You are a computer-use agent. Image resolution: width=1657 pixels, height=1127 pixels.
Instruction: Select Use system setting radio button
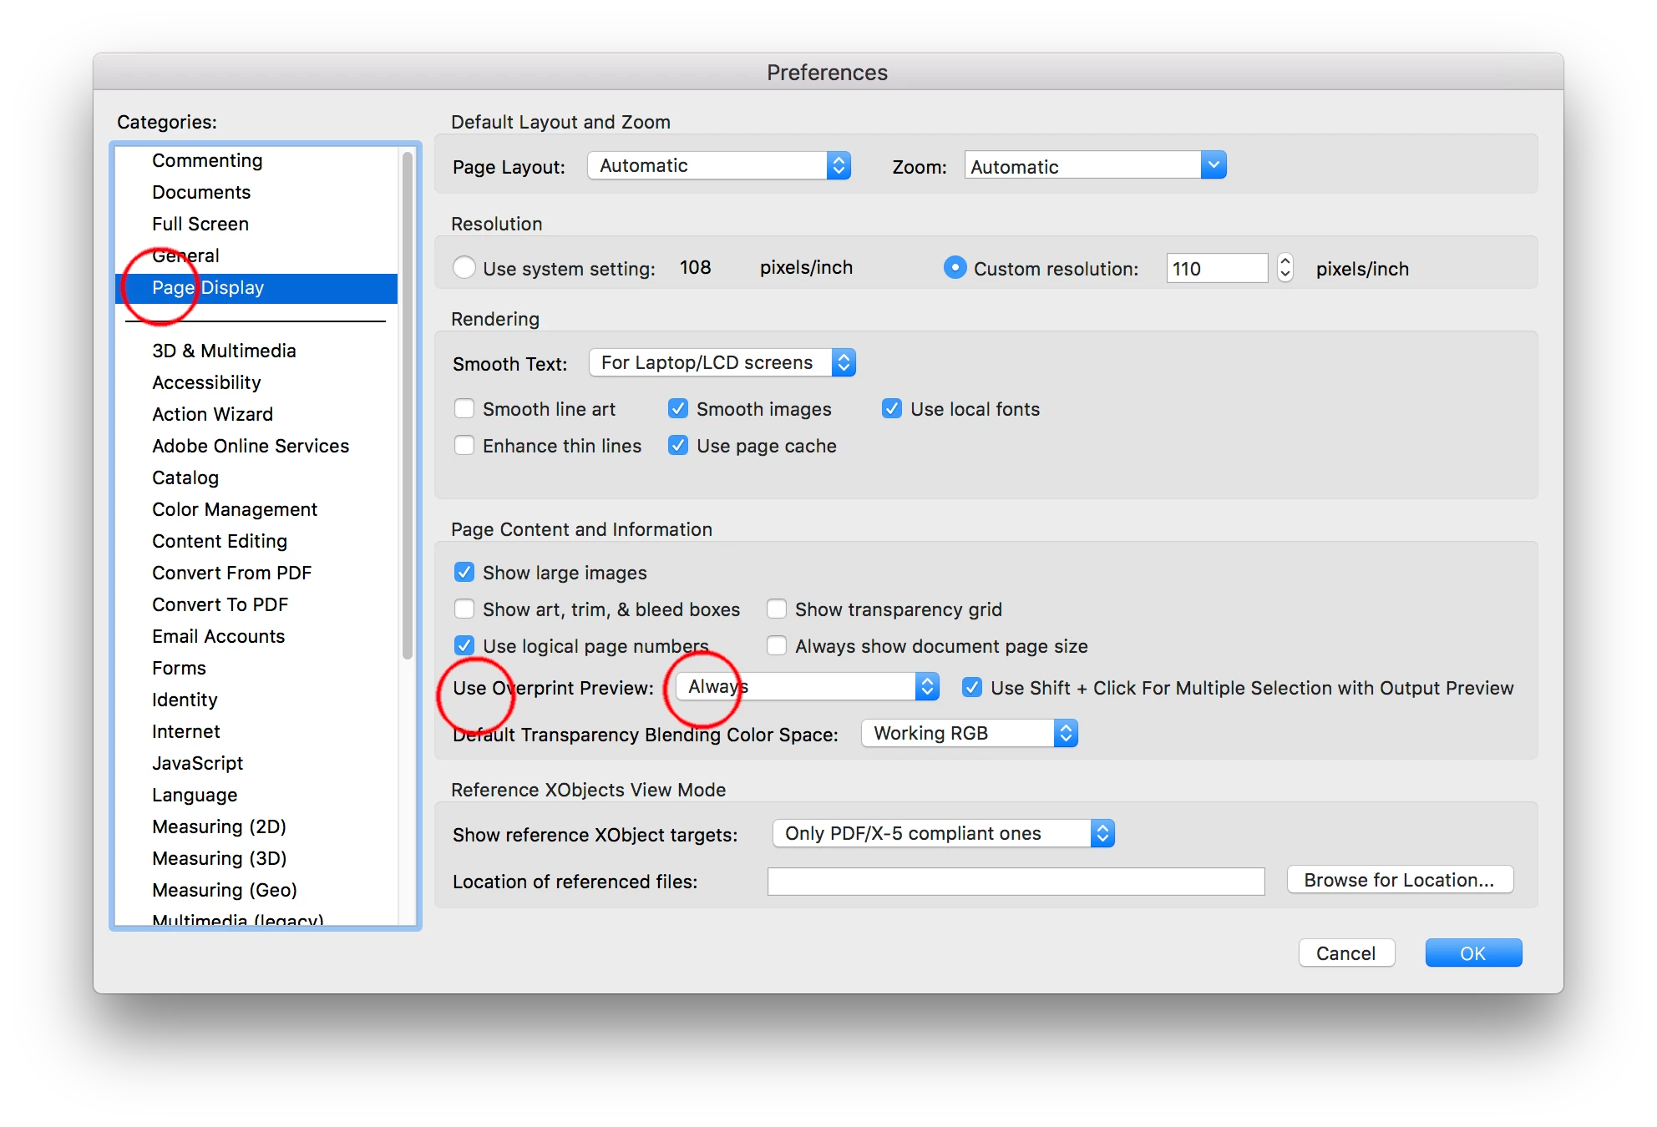tap(464, 268)
